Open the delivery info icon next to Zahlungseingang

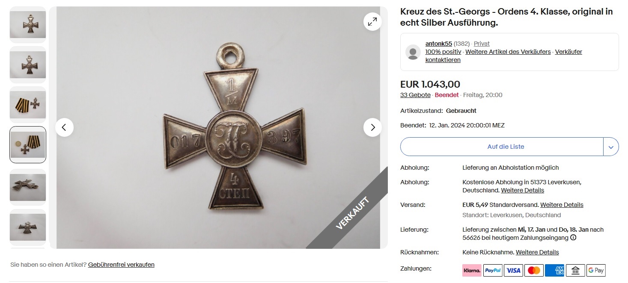[x=573, y=238]
